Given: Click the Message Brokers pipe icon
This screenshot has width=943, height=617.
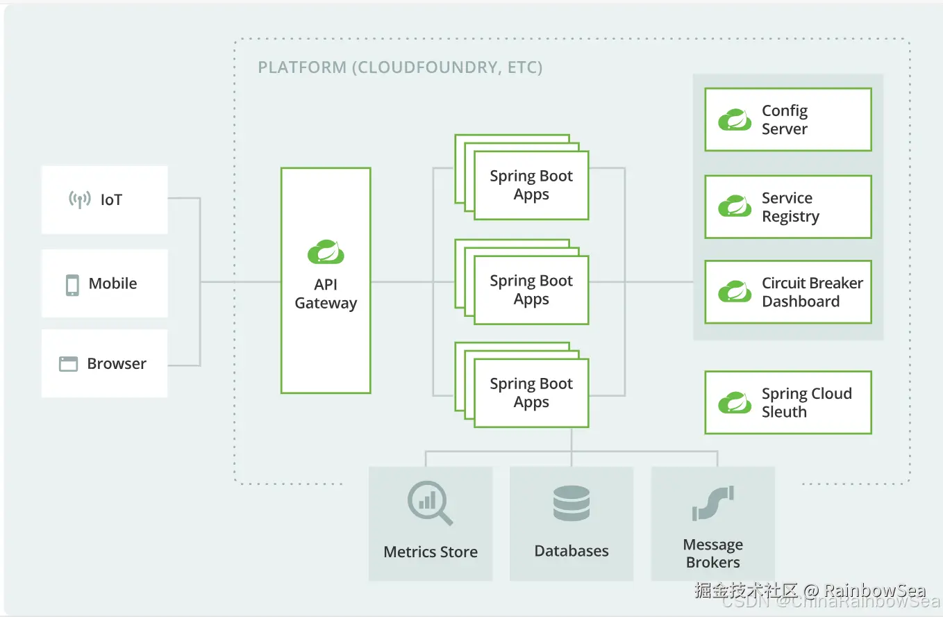Looking at the screenshot, I should (713, 503).
